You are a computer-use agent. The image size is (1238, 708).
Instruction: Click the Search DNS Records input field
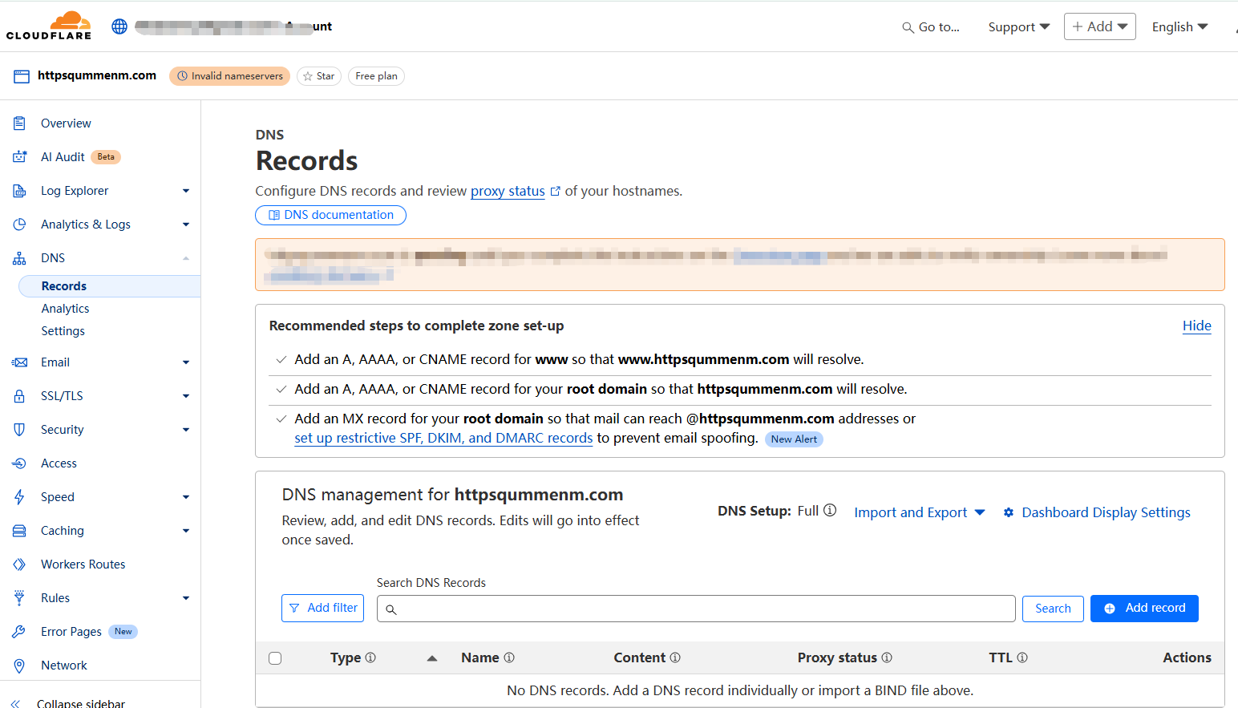point(696,609)
